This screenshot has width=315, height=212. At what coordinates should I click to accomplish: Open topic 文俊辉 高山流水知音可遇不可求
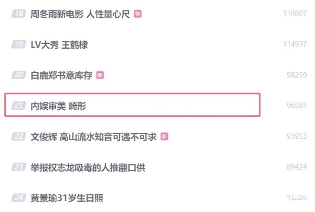click(x=93, y=137)
